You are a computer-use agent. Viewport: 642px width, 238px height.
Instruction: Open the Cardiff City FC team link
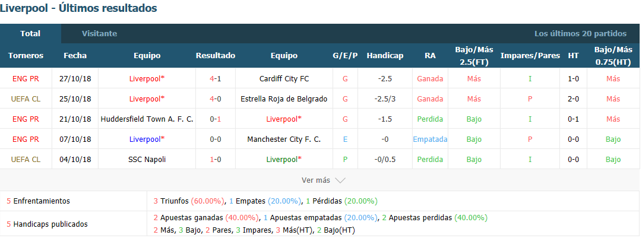pyautogui.click(x=284, y=78)
